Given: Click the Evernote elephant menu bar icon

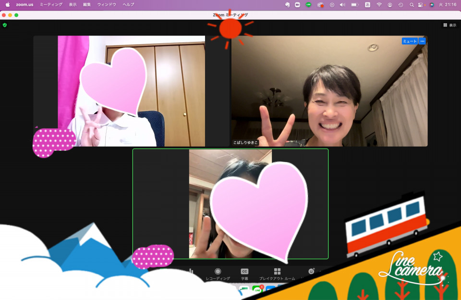Looking at the screenshot, I should [x=287, y=4].
